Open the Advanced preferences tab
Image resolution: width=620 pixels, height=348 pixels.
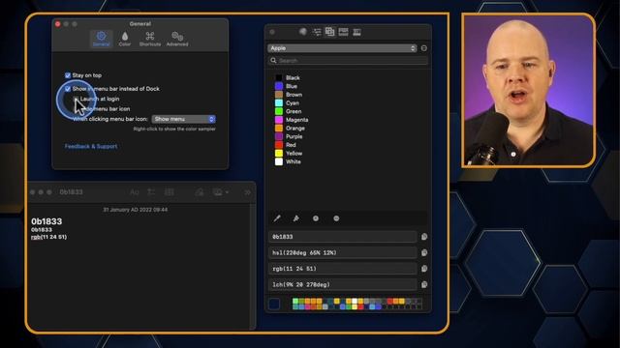point(177,39)
